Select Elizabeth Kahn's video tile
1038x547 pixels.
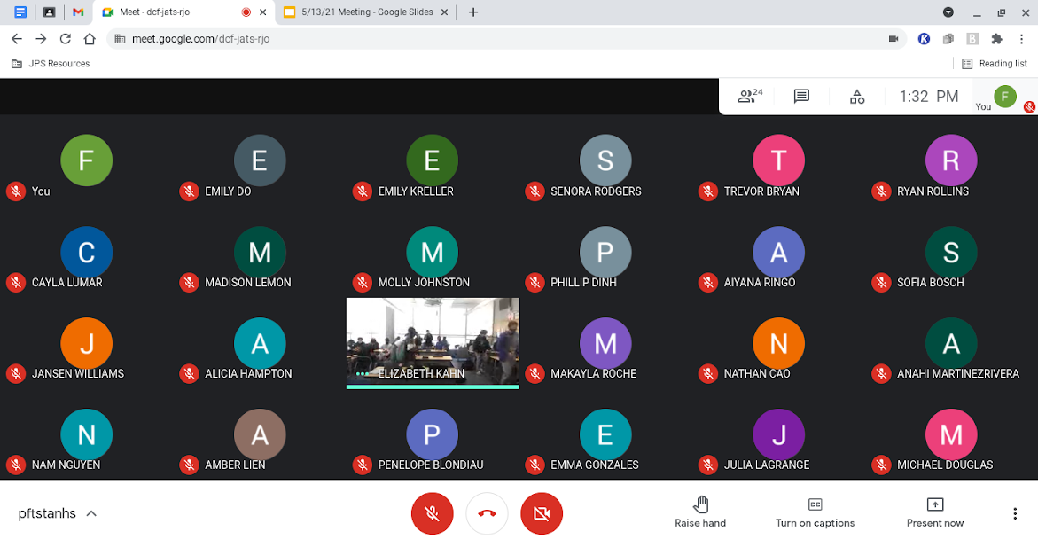[x=433, y=343]
